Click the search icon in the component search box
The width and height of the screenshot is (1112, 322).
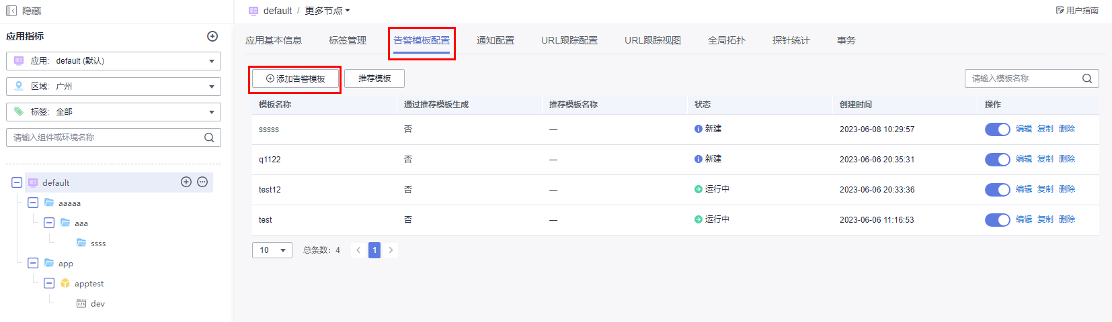pyautogui.click(x=209, y=138)
